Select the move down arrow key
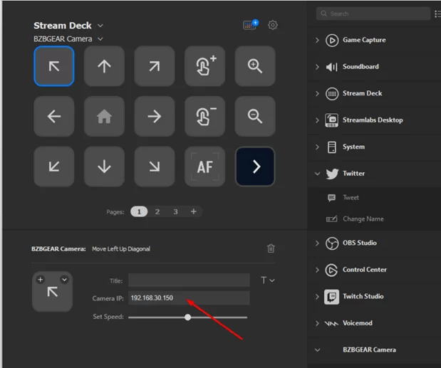The image size is (441, 368). pos(104,167)
